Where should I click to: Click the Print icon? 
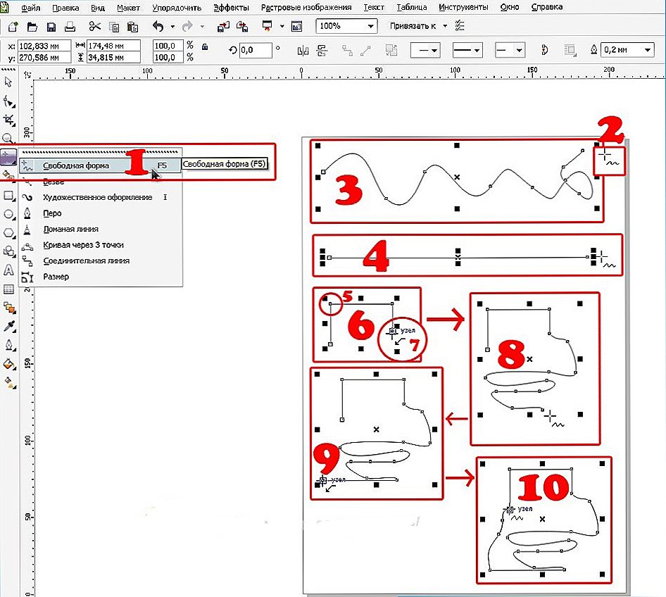(70, 27)
